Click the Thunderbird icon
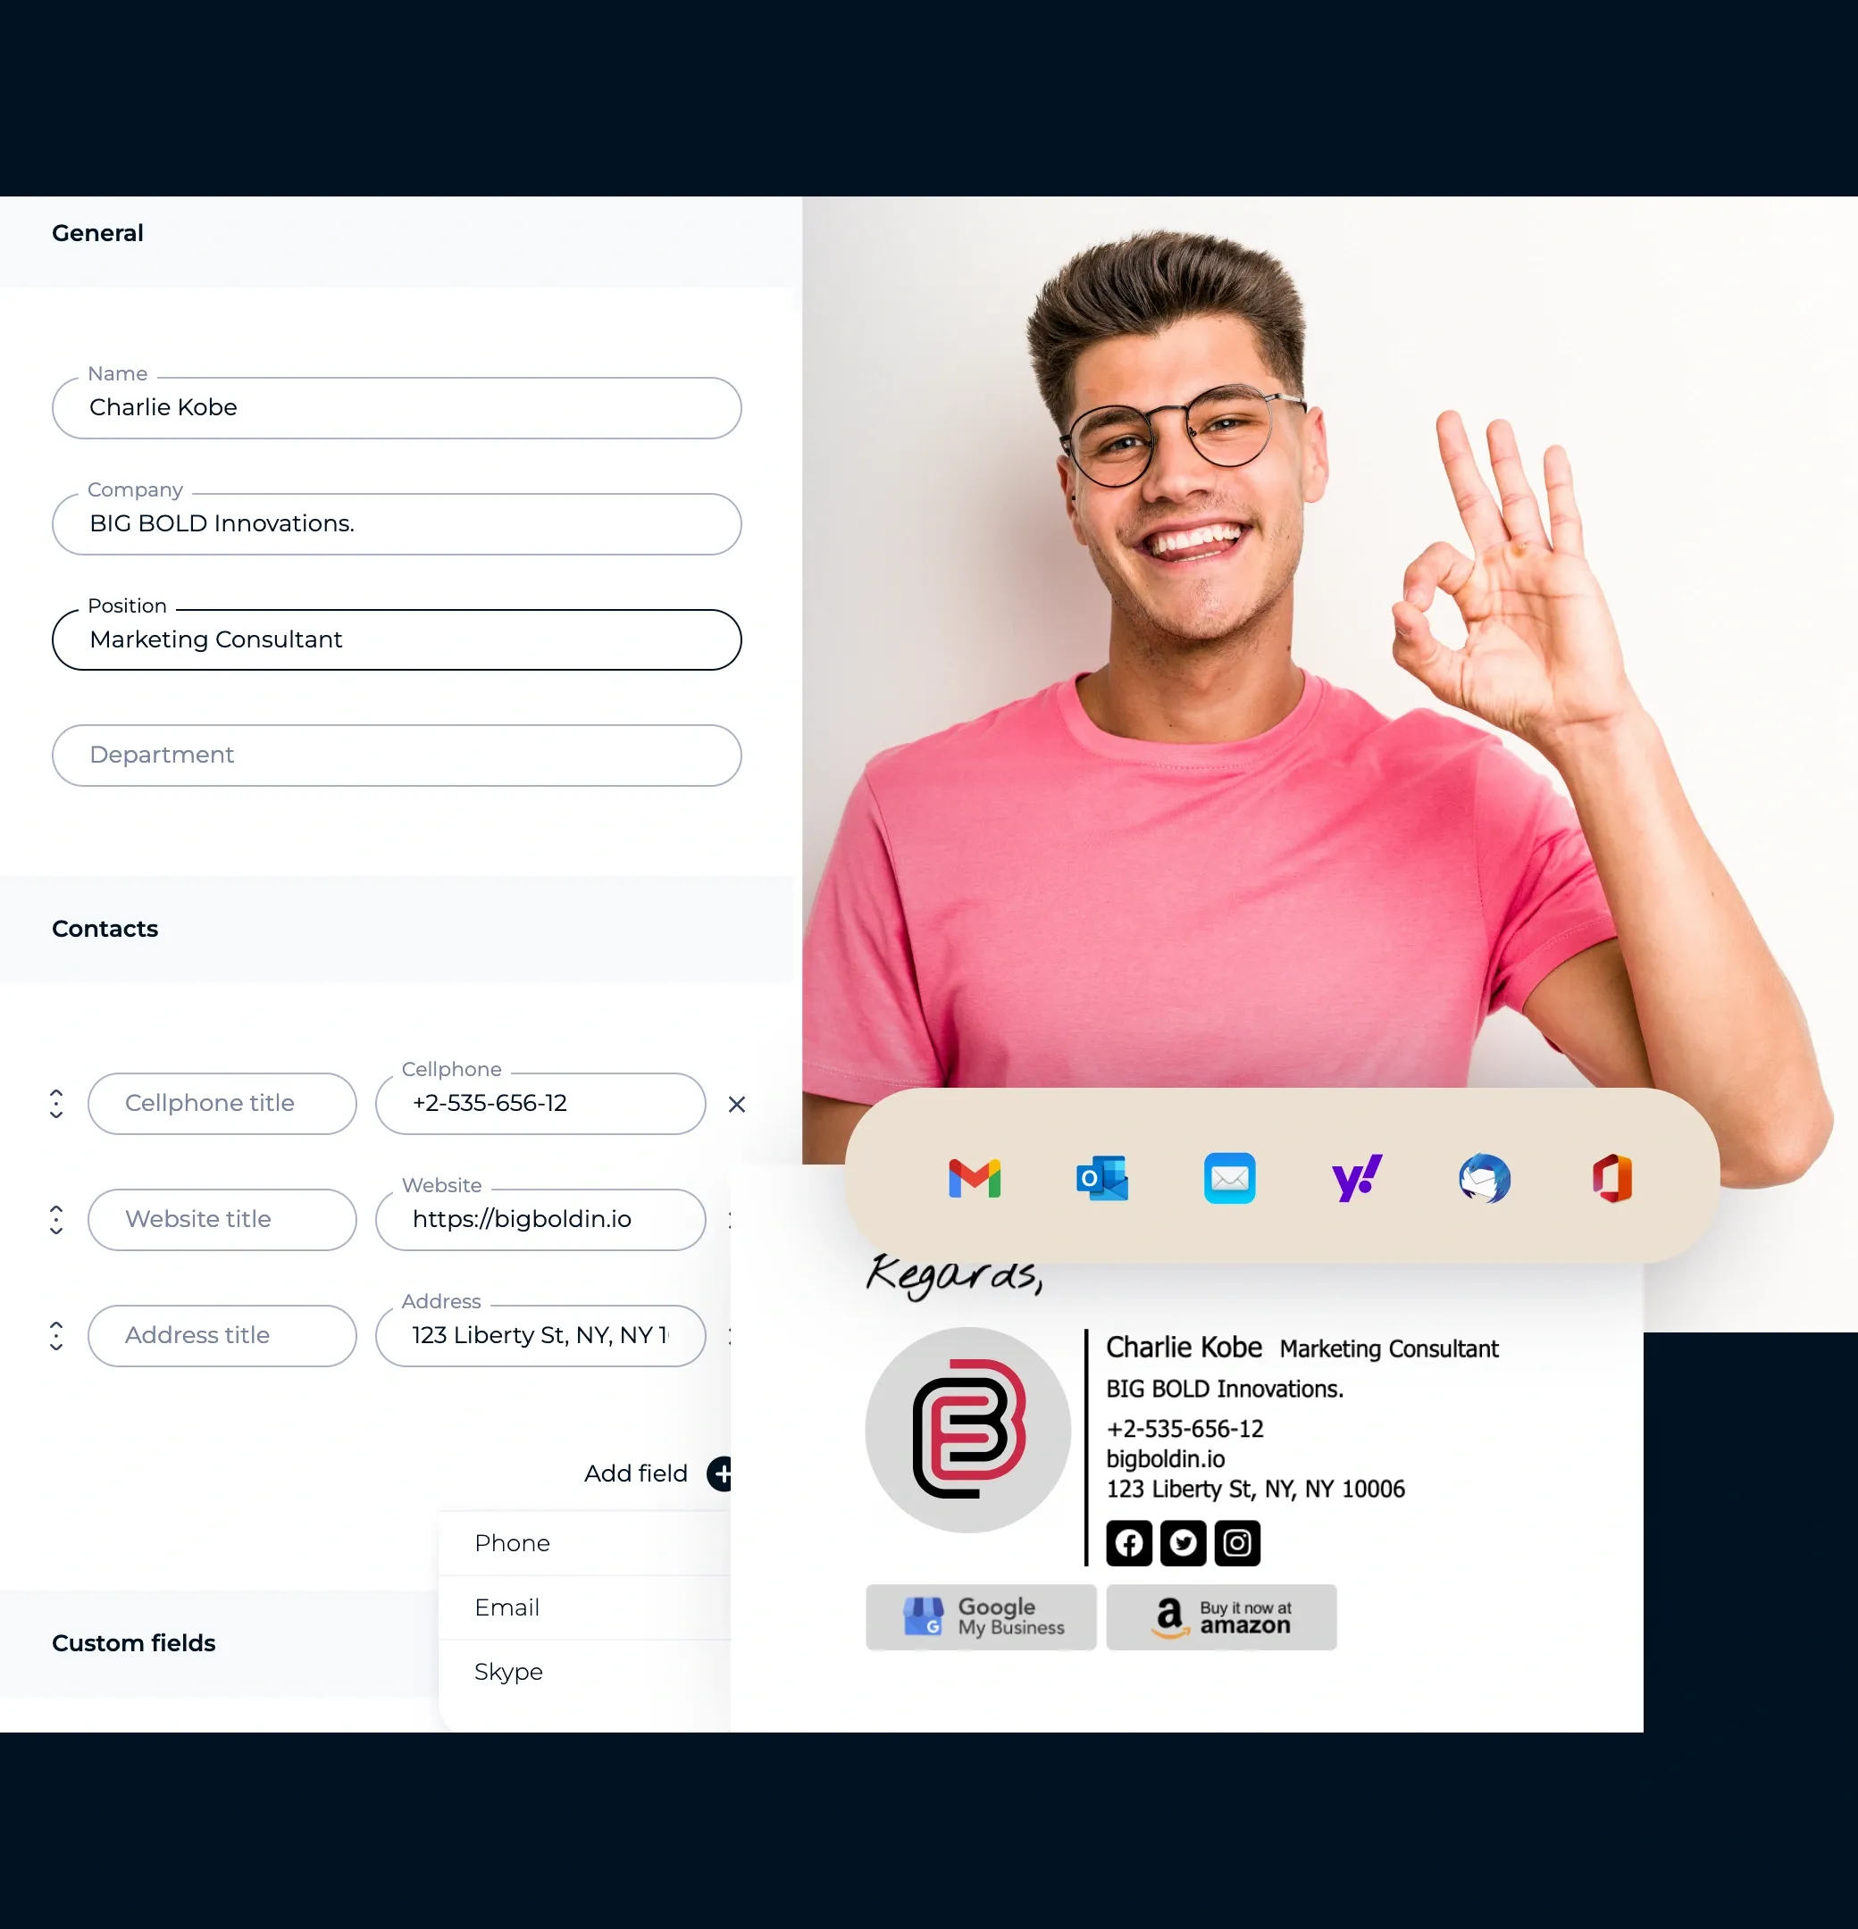The width and height of the screenshot is (1858, 1929). coord(1483,1176)
